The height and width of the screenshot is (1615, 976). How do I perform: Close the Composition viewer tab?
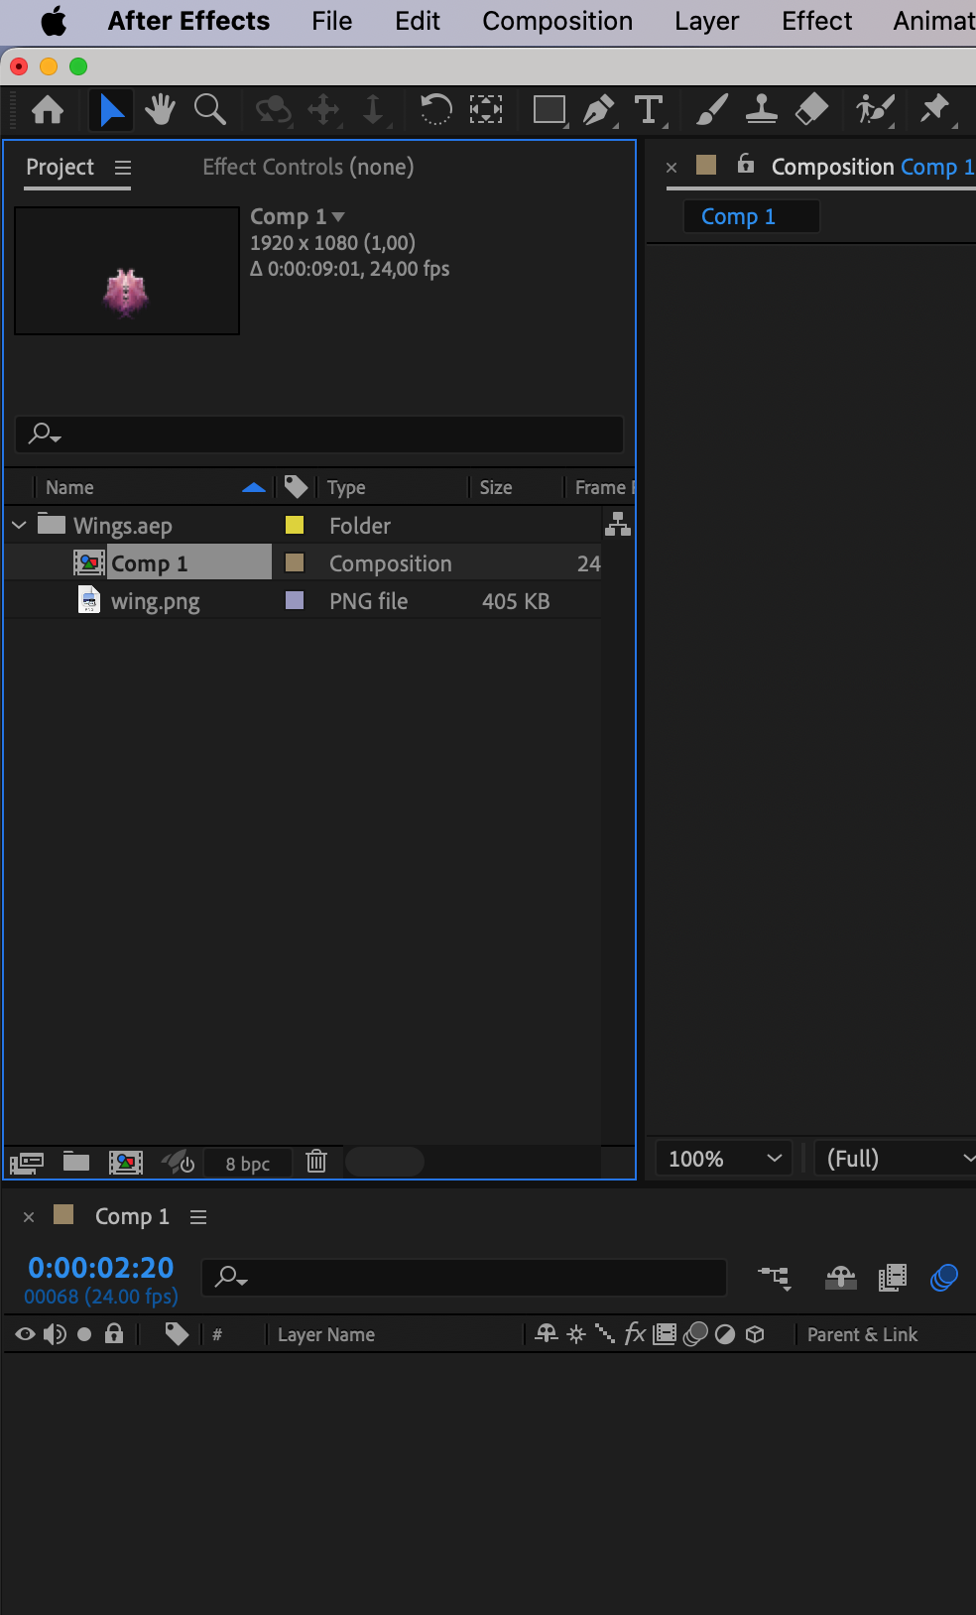pos(671,168)
